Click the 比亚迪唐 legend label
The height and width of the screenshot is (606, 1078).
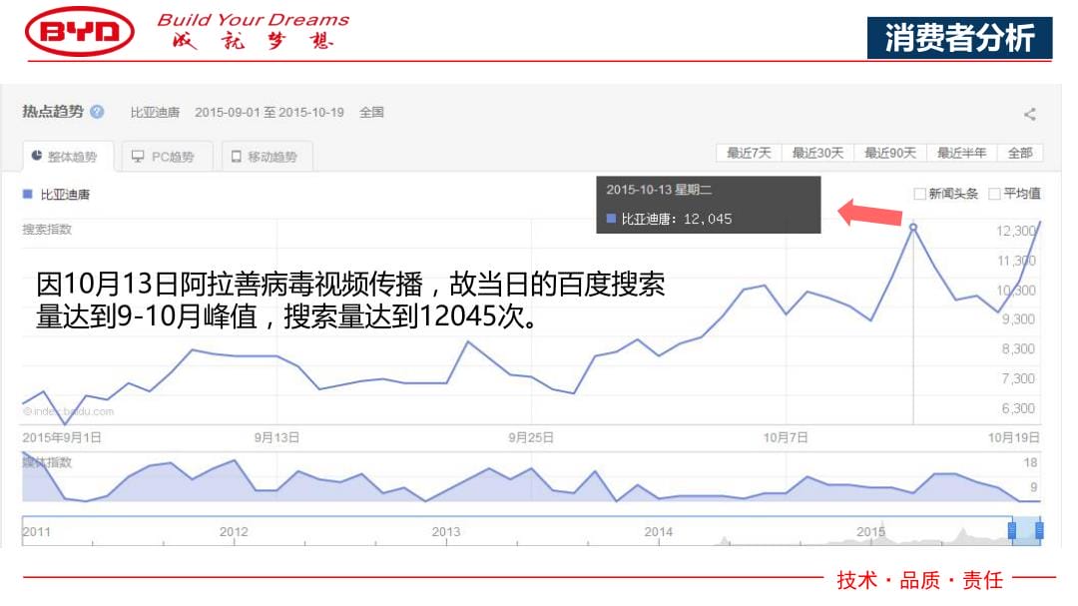[65, 195]
